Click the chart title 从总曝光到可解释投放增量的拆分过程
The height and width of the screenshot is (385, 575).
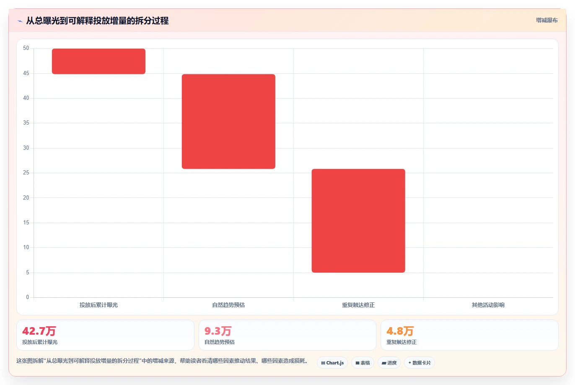97,21
